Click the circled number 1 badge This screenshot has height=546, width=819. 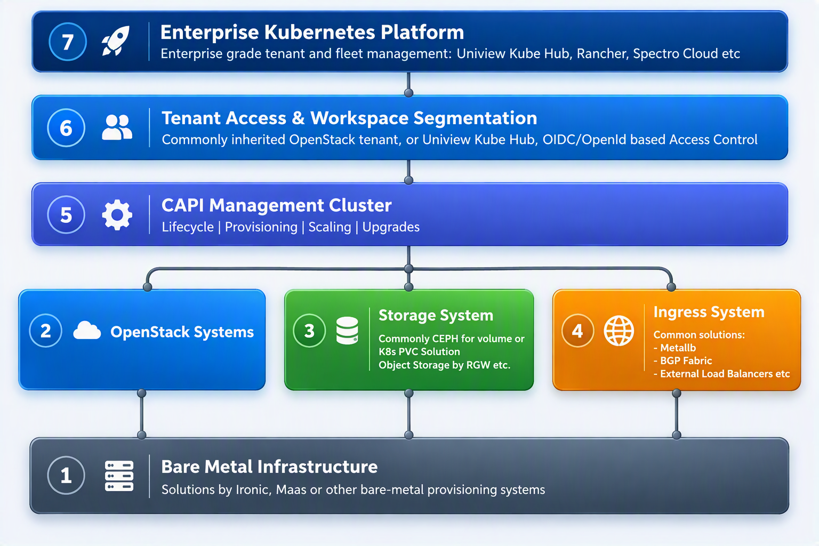(x=66, y=475)
